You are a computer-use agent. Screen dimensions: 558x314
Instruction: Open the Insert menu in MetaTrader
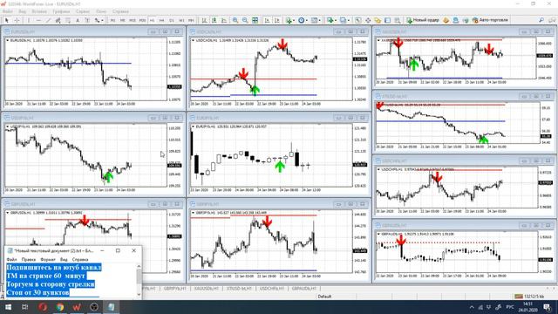coord(39,11)
